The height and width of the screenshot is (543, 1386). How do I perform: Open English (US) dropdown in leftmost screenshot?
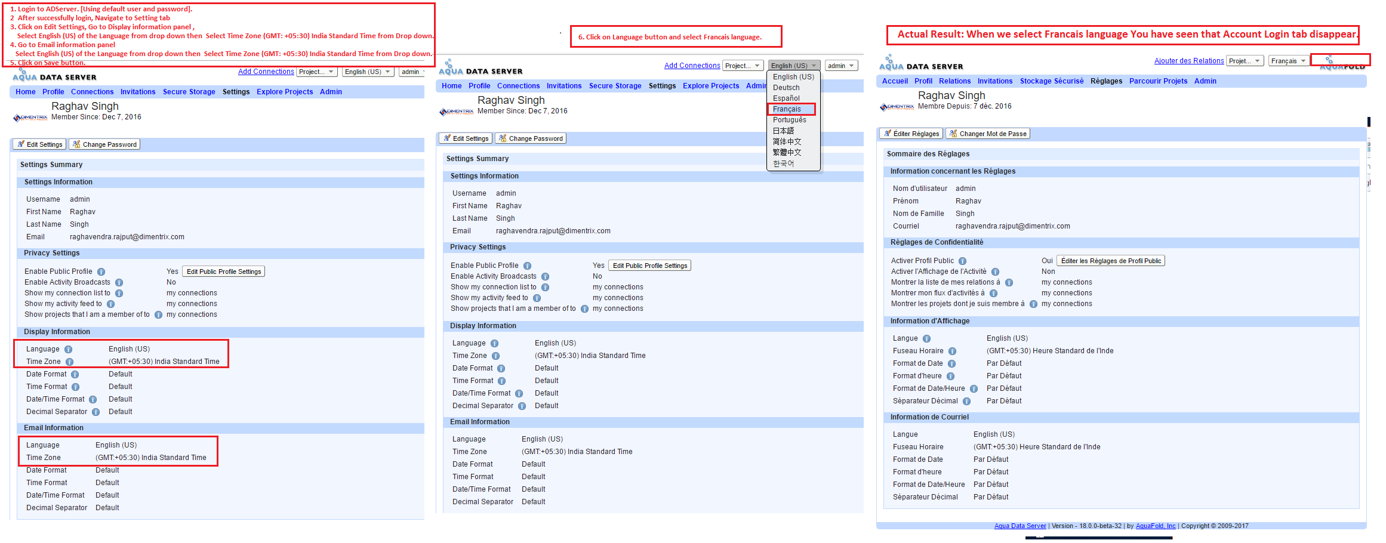(x=368, y=72)
